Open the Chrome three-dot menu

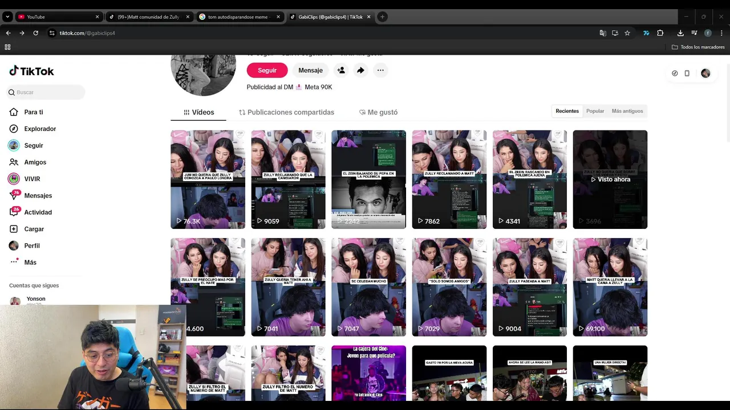point(721,33)
